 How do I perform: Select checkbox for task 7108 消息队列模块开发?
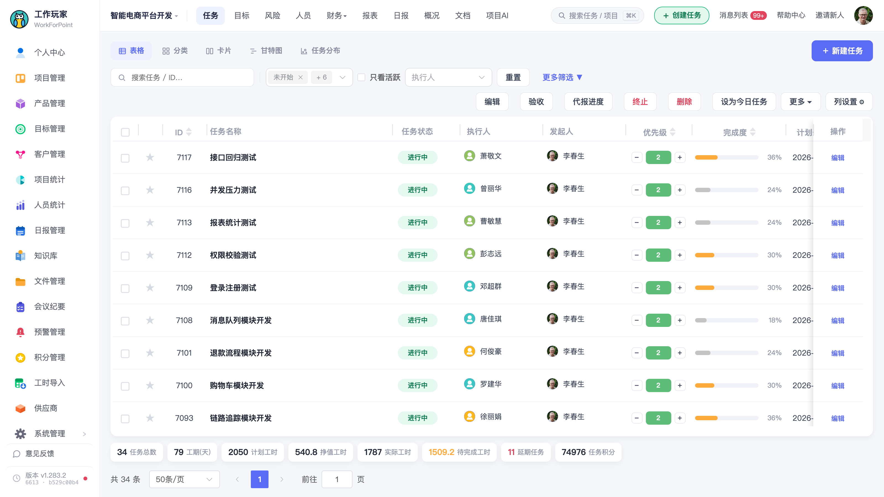[x=125, y=321]
